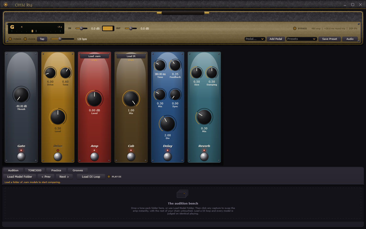The height and width of the screenshot is (229, 366).
Task: Open the Pedal... dropdown
Action: (x=255, y=39)
